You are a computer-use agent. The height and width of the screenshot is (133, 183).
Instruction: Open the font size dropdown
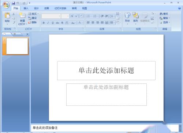click(x=68, y=16)
